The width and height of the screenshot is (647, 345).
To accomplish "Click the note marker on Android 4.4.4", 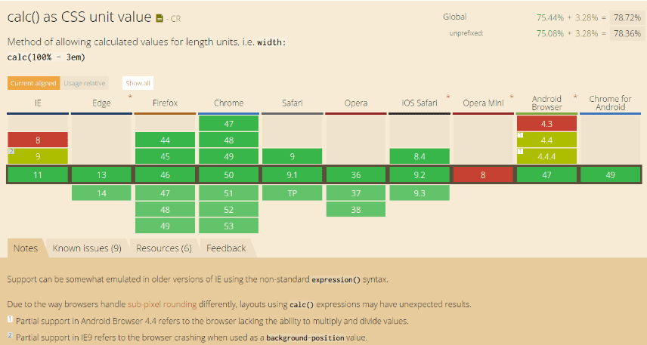I will (520, 151).
